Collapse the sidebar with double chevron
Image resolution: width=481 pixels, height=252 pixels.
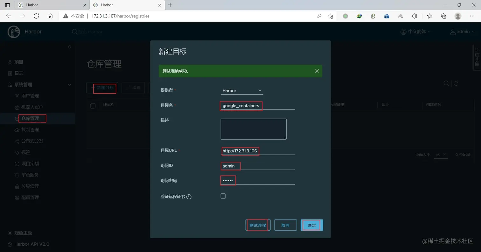(69, 47)
